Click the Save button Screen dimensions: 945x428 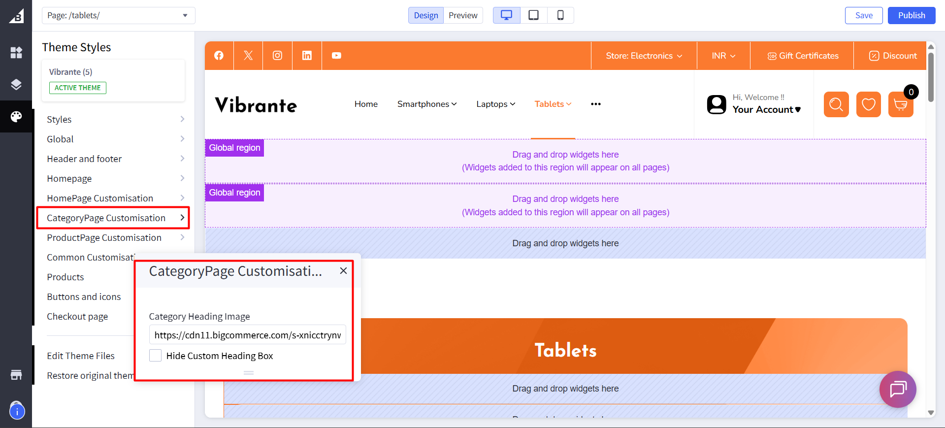point(864,15)
